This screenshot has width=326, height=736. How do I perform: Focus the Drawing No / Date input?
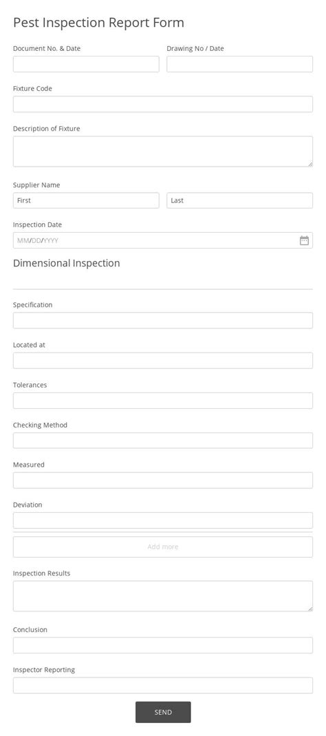pos(240,64)
